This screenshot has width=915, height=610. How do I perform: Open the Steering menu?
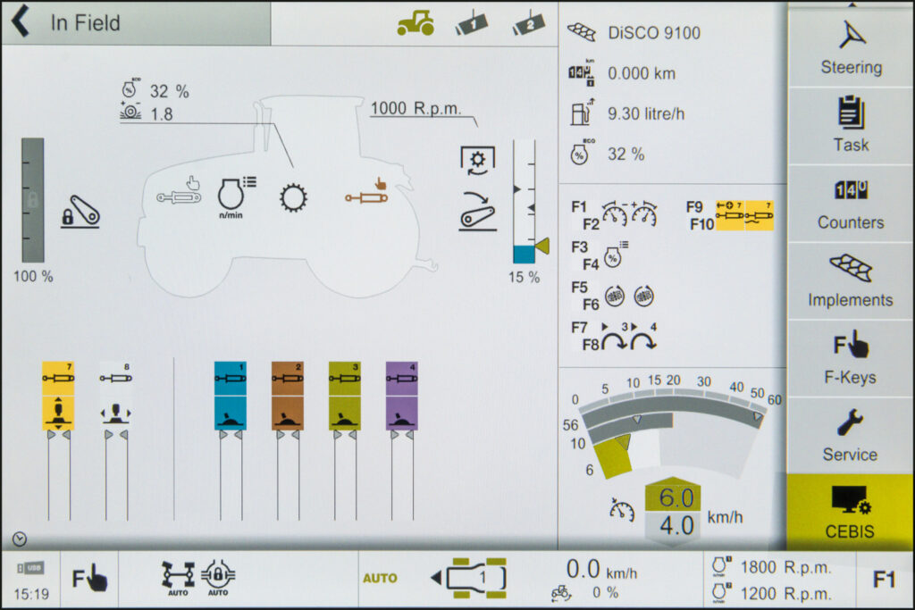[x=850, y=47]
